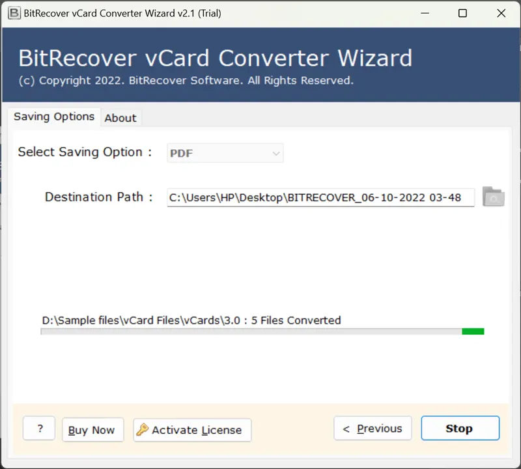
Task: Open help with the ? button
Action: click(x=39, y=428)
